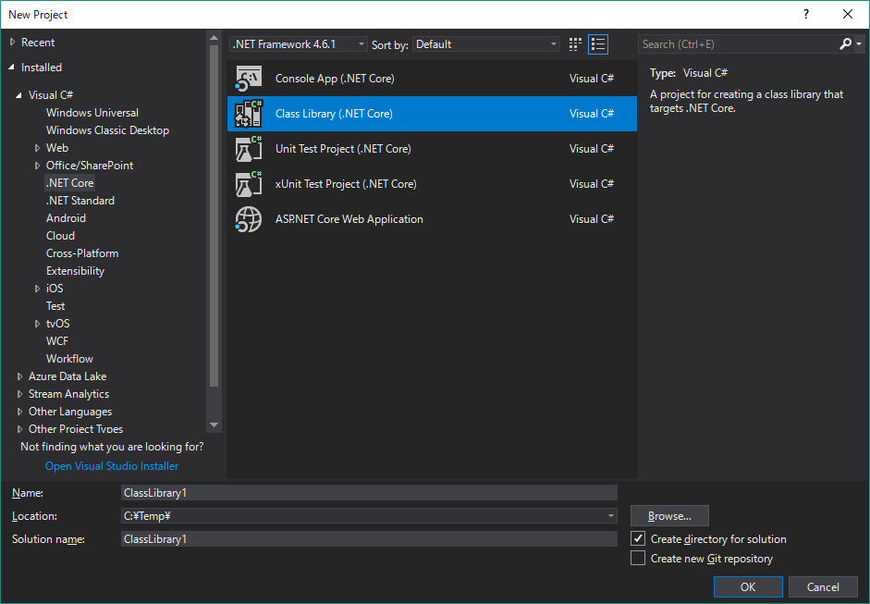The width and height of the screenshot is (870, 604).
Task: Select the Cloud category
Action: (x=60, y=236)
